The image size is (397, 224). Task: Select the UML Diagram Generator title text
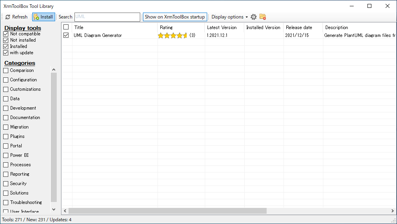(x=98, y=35)
